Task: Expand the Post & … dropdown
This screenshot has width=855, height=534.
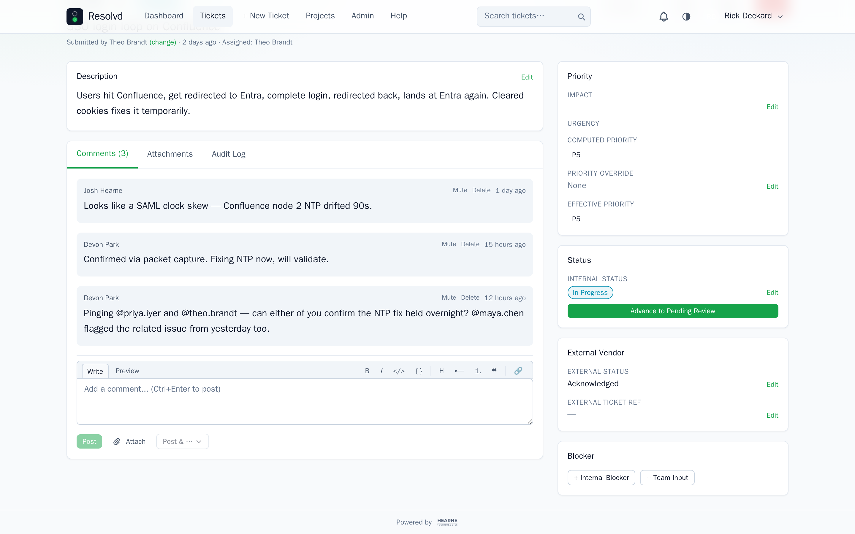Action: [182, 441]
